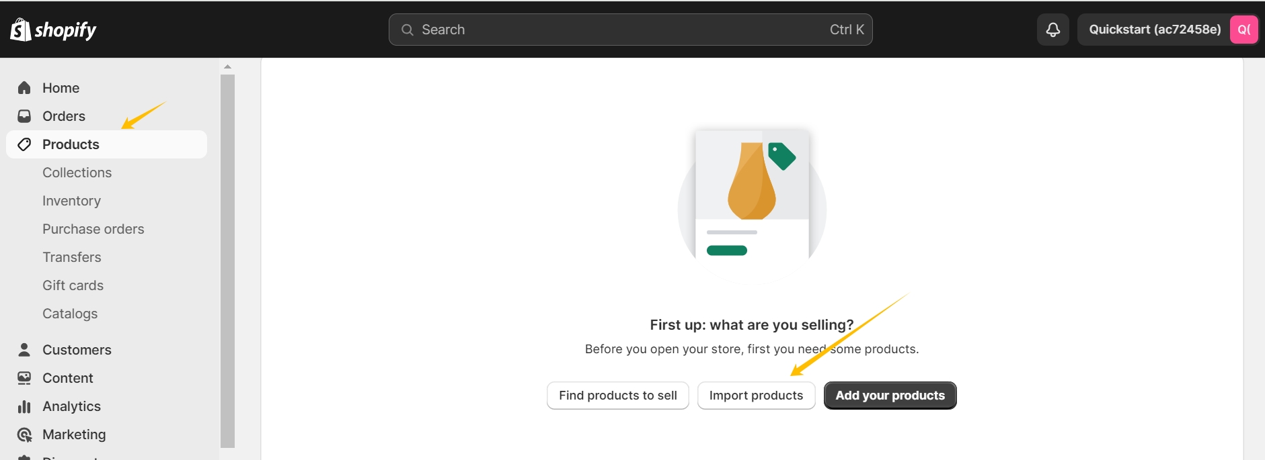Image resolution: width=1265 pixels, height=460 pixels.
Task: Go to Inventory page
Action: point(71,201)
